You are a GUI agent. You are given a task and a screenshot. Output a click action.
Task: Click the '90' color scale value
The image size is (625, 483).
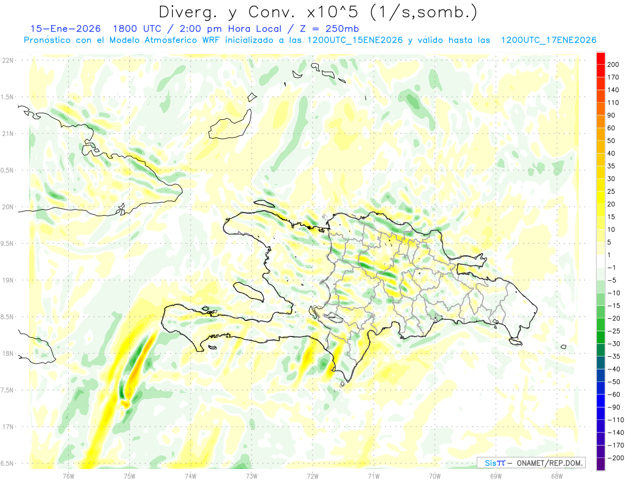pyautogui.click(x=611, y=115)
